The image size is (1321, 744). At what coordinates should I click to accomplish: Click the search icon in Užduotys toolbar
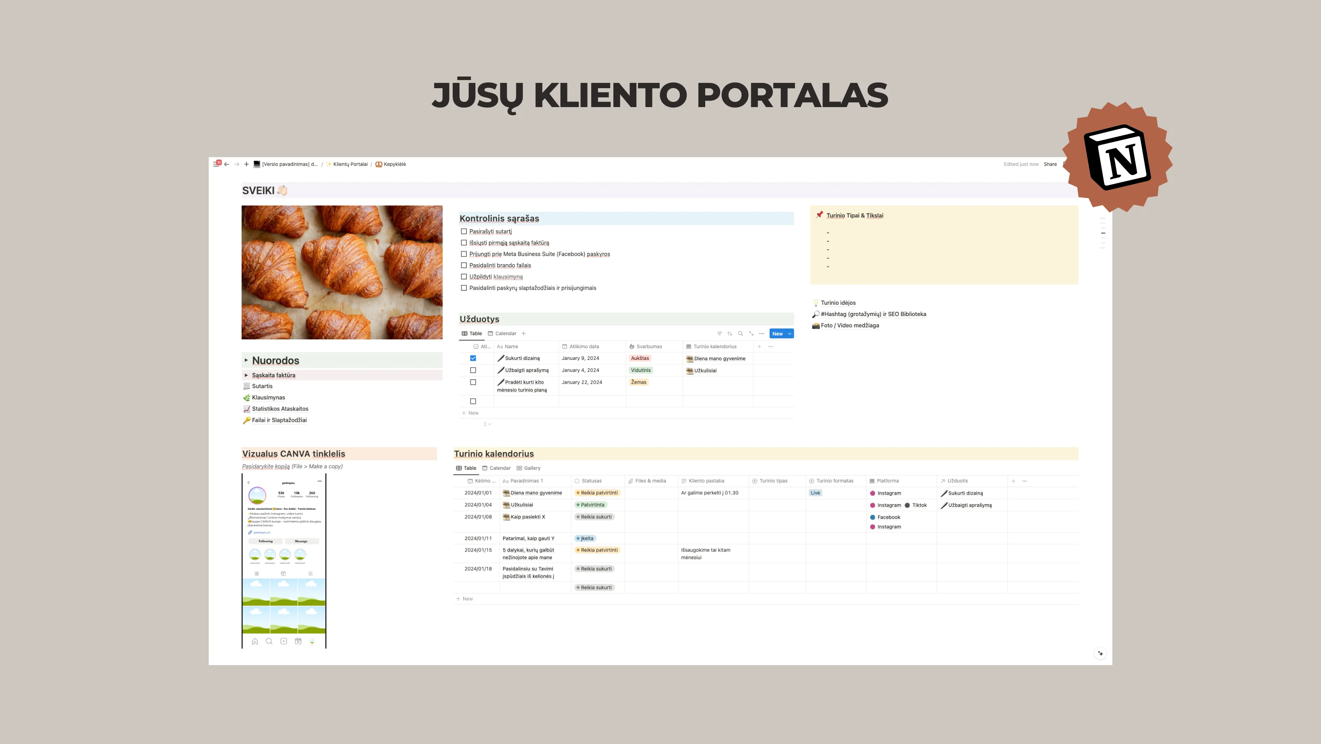click(x=741, y=334)
